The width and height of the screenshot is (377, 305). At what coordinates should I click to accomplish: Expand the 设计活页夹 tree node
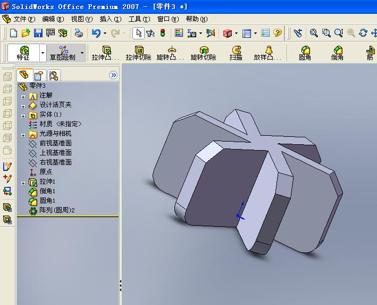23,106
